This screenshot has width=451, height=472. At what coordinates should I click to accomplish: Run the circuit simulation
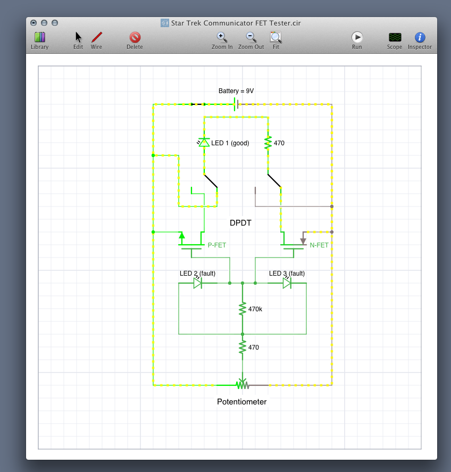(357, 40)
